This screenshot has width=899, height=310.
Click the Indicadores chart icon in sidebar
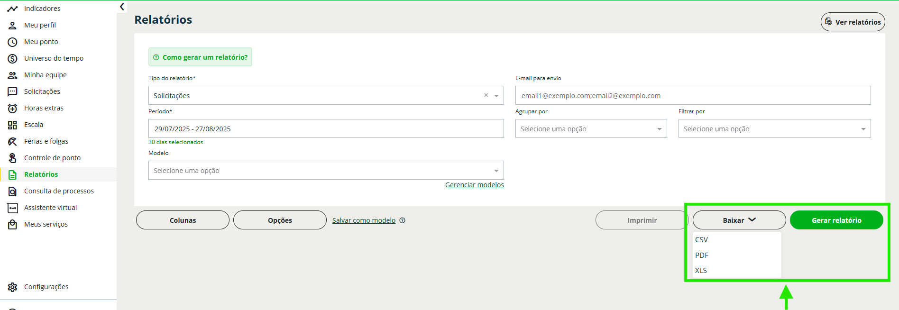pos(12,9)
